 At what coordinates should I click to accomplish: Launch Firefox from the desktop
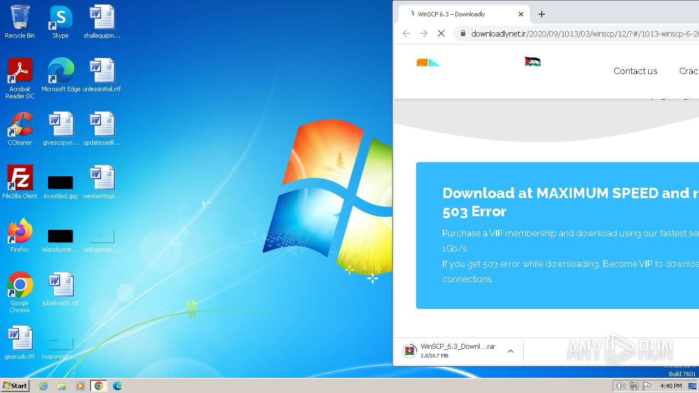[x=20, y=236]
